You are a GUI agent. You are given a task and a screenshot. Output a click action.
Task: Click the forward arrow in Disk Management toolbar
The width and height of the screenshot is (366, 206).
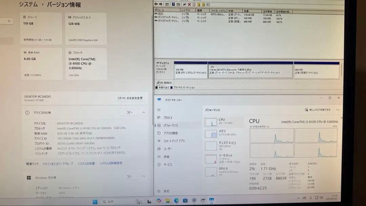coord(161,4)
